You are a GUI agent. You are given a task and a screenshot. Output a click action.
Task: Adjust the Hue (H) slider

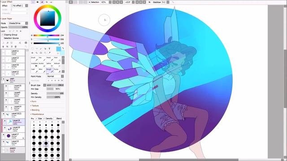pyautogui.click(x=46, y=35)
